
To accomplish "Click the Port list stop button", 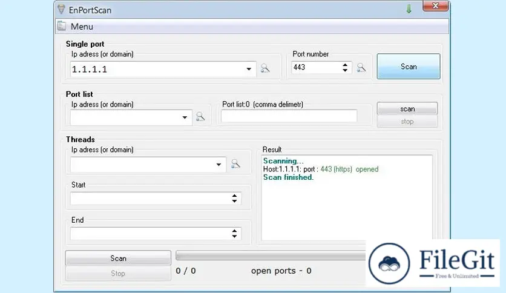I will click(407, 121).
